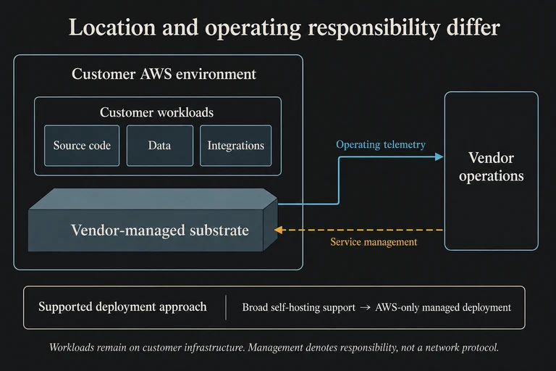Viewport: 556px width, 371px height.
Task: Click the "Operating telemetry" label
Action: (381, 144)
